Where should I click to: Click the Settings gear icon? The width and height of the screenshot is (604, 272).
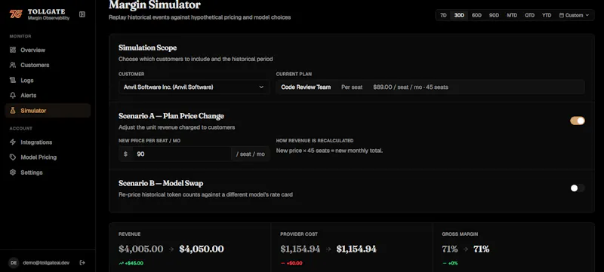[x=13, y=173]
